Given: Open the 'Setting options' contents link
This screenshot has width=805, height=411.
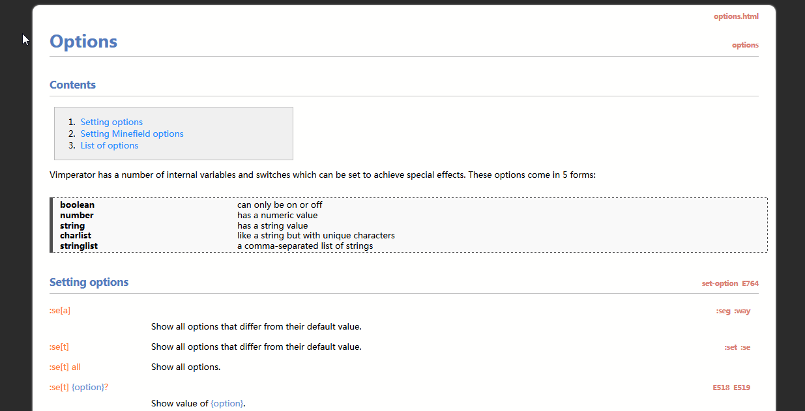Looking at the screenshot, I should [x=111, y=122].
